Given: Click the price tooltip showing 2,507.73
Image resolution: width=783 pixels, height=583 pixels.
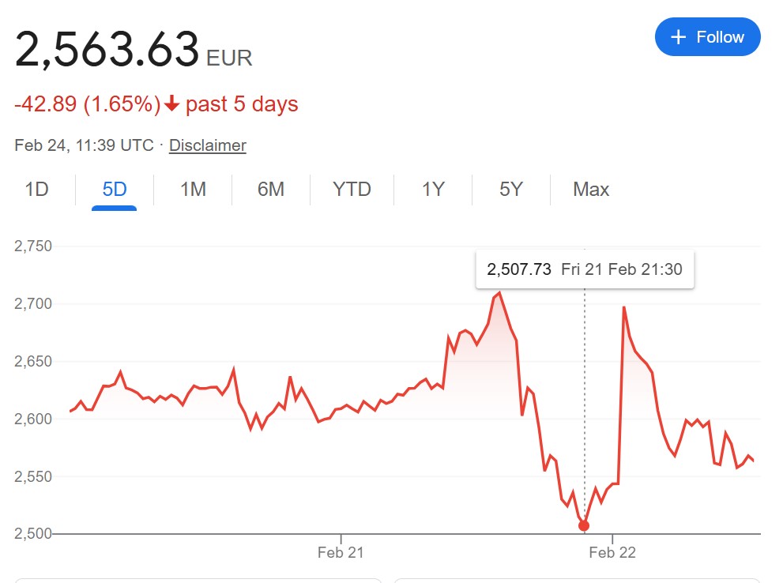Looking at the screenshot, I should pos(585,269).
